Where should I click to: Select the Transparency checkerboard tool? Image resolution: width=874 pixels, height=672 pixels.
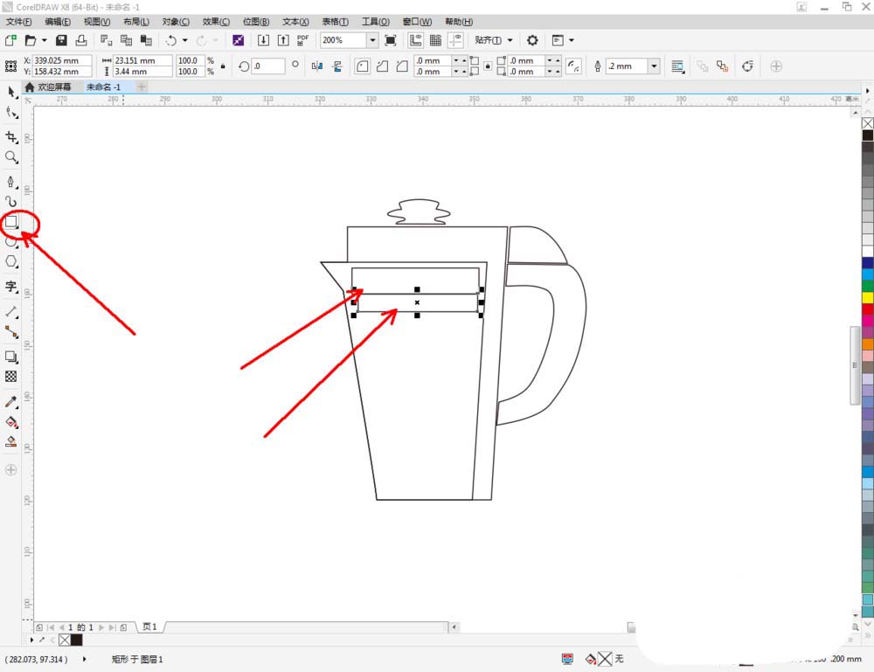[11, 377]
